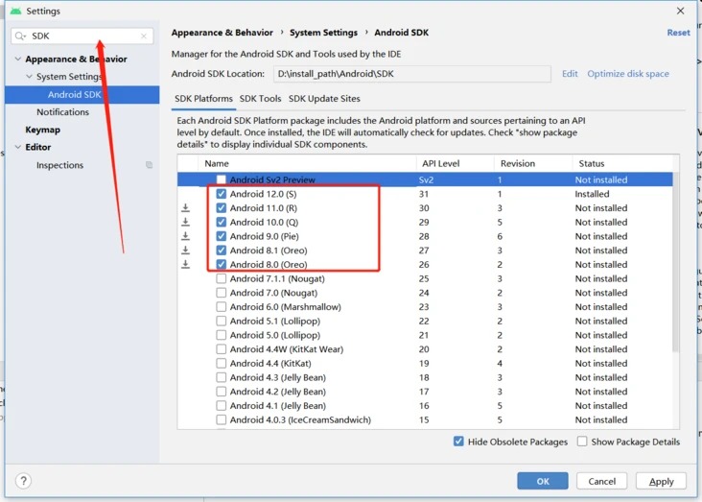Click download icon next to Android 8.1 (Oreo)
This screenshot has width=702, height=502.
click(185, 251)
